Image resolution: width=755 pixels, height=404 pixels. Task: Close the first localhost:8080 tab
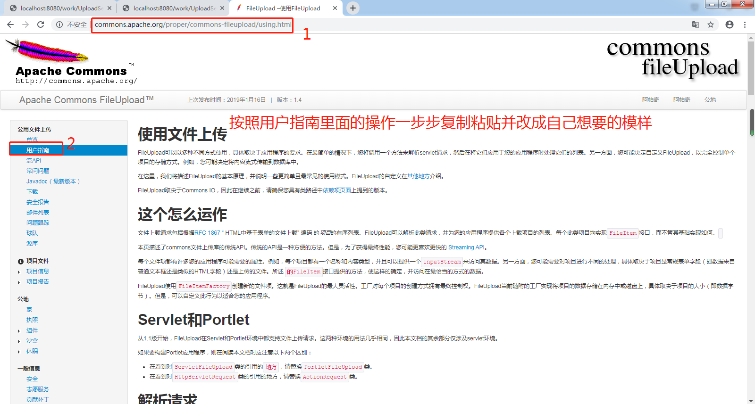click(x=109, y=8)
